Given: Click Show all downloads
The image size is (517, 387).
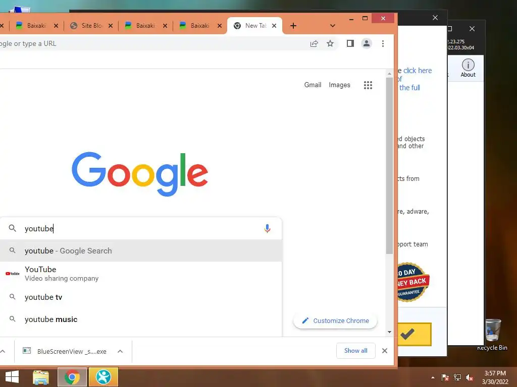Looking at the screenshot, I should click(356, 351).
